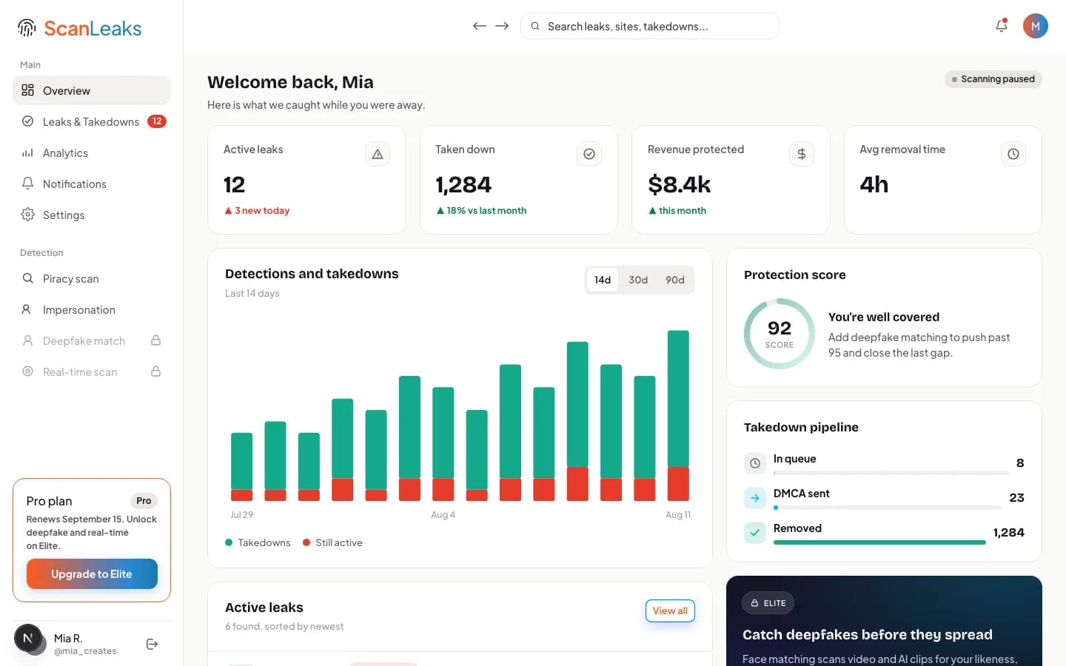The image size is (1066, 666).
Task: Click the ScanLeaks fingerprint logo
Action: coord(27,28)
